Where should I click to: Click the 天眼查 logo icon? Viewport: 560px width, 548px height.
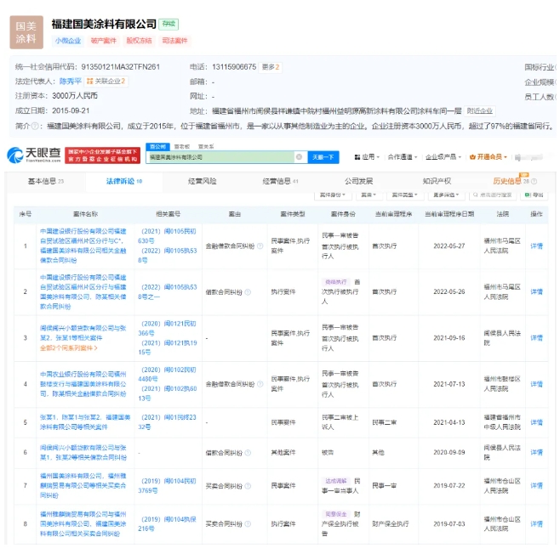(x=15, y=155)
